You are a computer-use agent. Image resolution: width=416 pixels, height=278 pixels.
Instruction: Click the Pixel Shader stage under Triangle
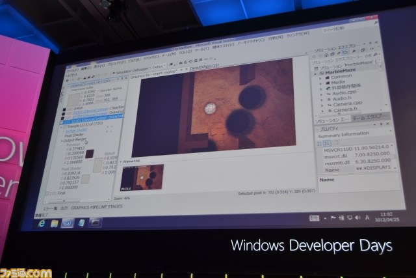point(74,135)
